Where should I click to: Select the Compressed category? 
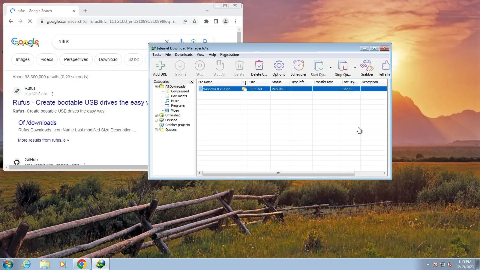tap(180, 91)
